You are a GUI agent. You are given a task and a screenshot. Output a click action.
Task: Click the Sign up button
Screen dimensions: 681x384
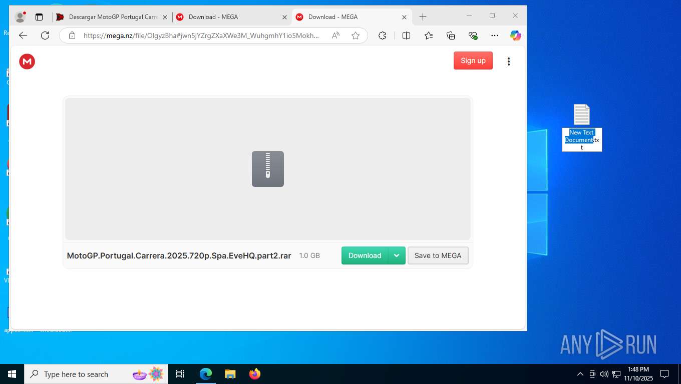coord(473,60)
